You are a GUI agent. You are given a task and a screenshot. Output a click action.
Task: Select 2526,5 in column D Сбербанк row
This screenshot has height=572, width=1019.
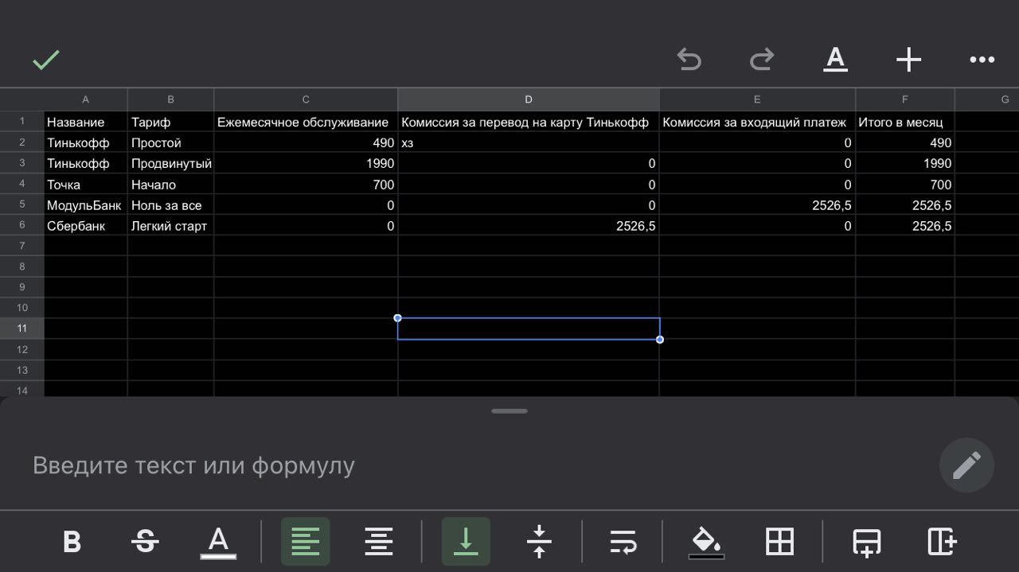tap(529, 225)
